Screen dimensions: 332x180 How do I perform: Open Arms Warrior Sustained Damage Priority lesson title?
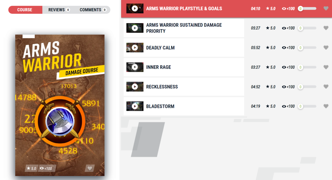point(184,28)
